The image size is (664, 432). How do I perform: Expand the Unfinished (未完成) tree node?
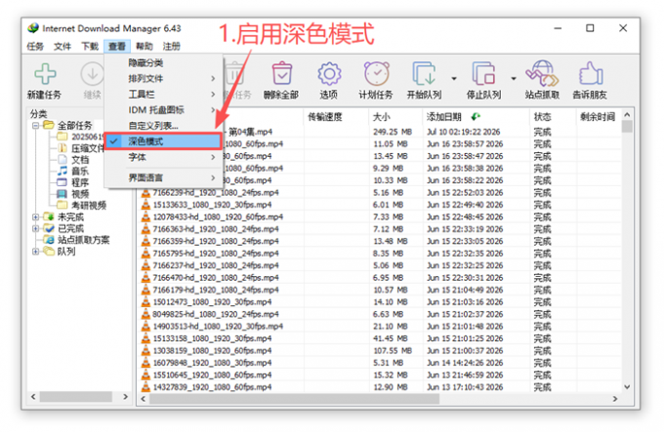click(35, 216)
